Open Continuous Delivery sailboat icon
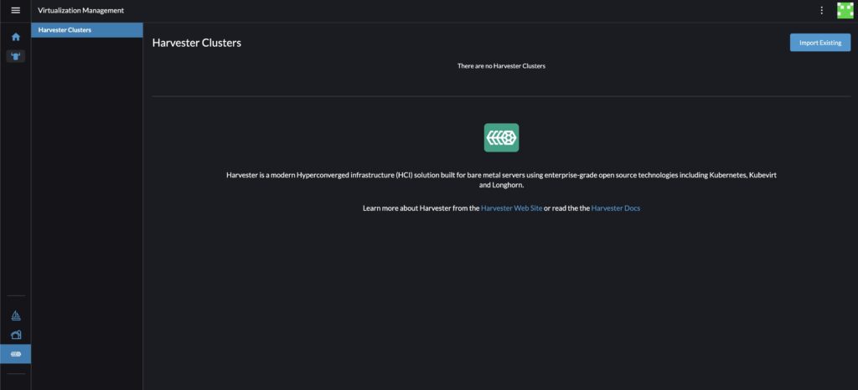This screenshot has height=390, width=858. [15, 316]
